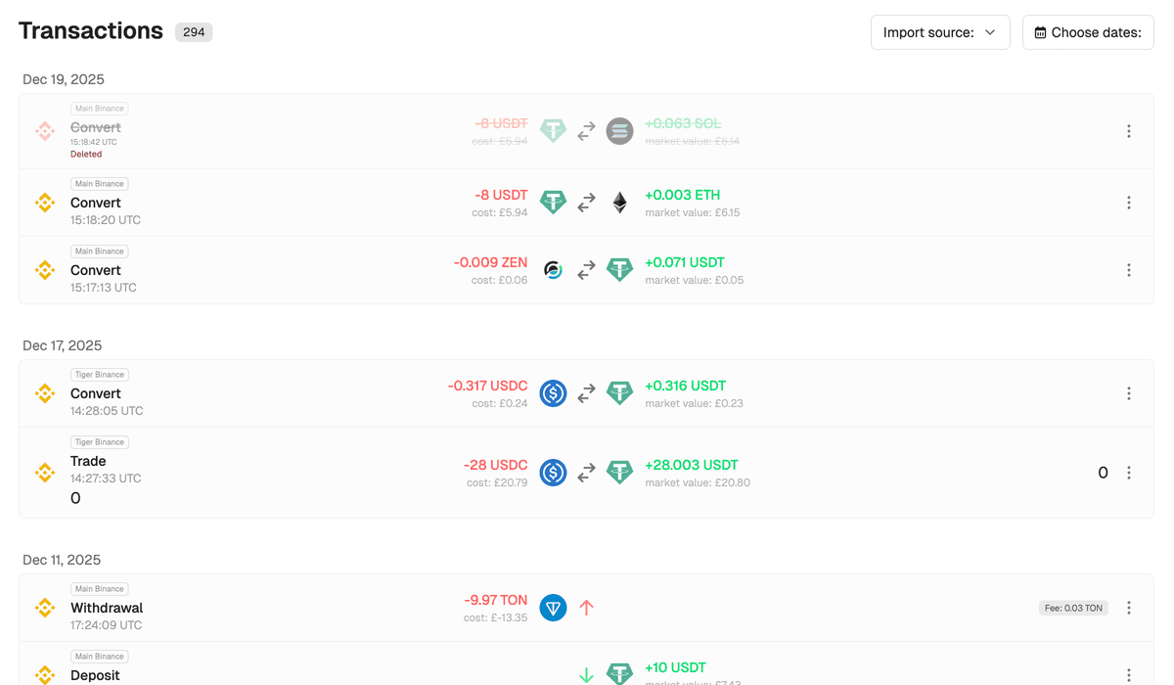The width and height of the screenshot is (1174, 685).
Task: Click the Solana coin icon
Action: point(619,131)
